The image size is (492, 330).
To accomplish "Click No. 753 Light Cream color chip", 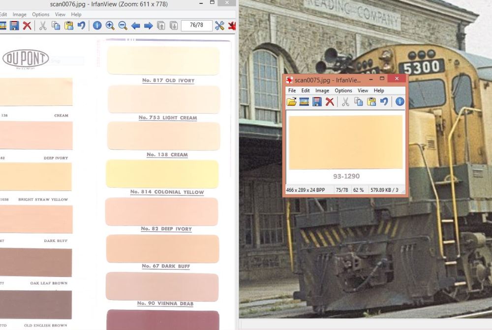I will pos(164,99).
